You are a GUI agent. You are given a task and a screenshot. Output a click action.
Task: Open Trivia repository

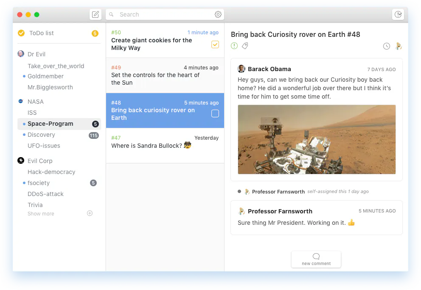(x=35, y=205)
